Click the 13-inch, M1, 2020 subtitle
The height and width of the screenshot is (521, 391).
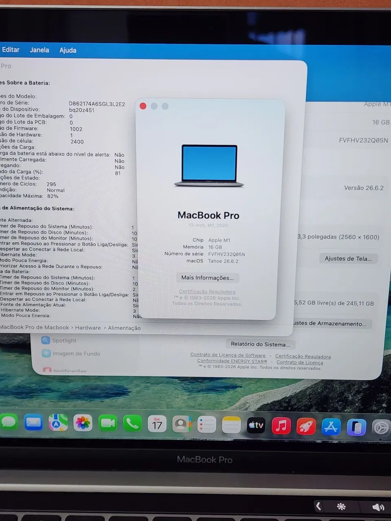pyautogui.click(x=208, y=225)
